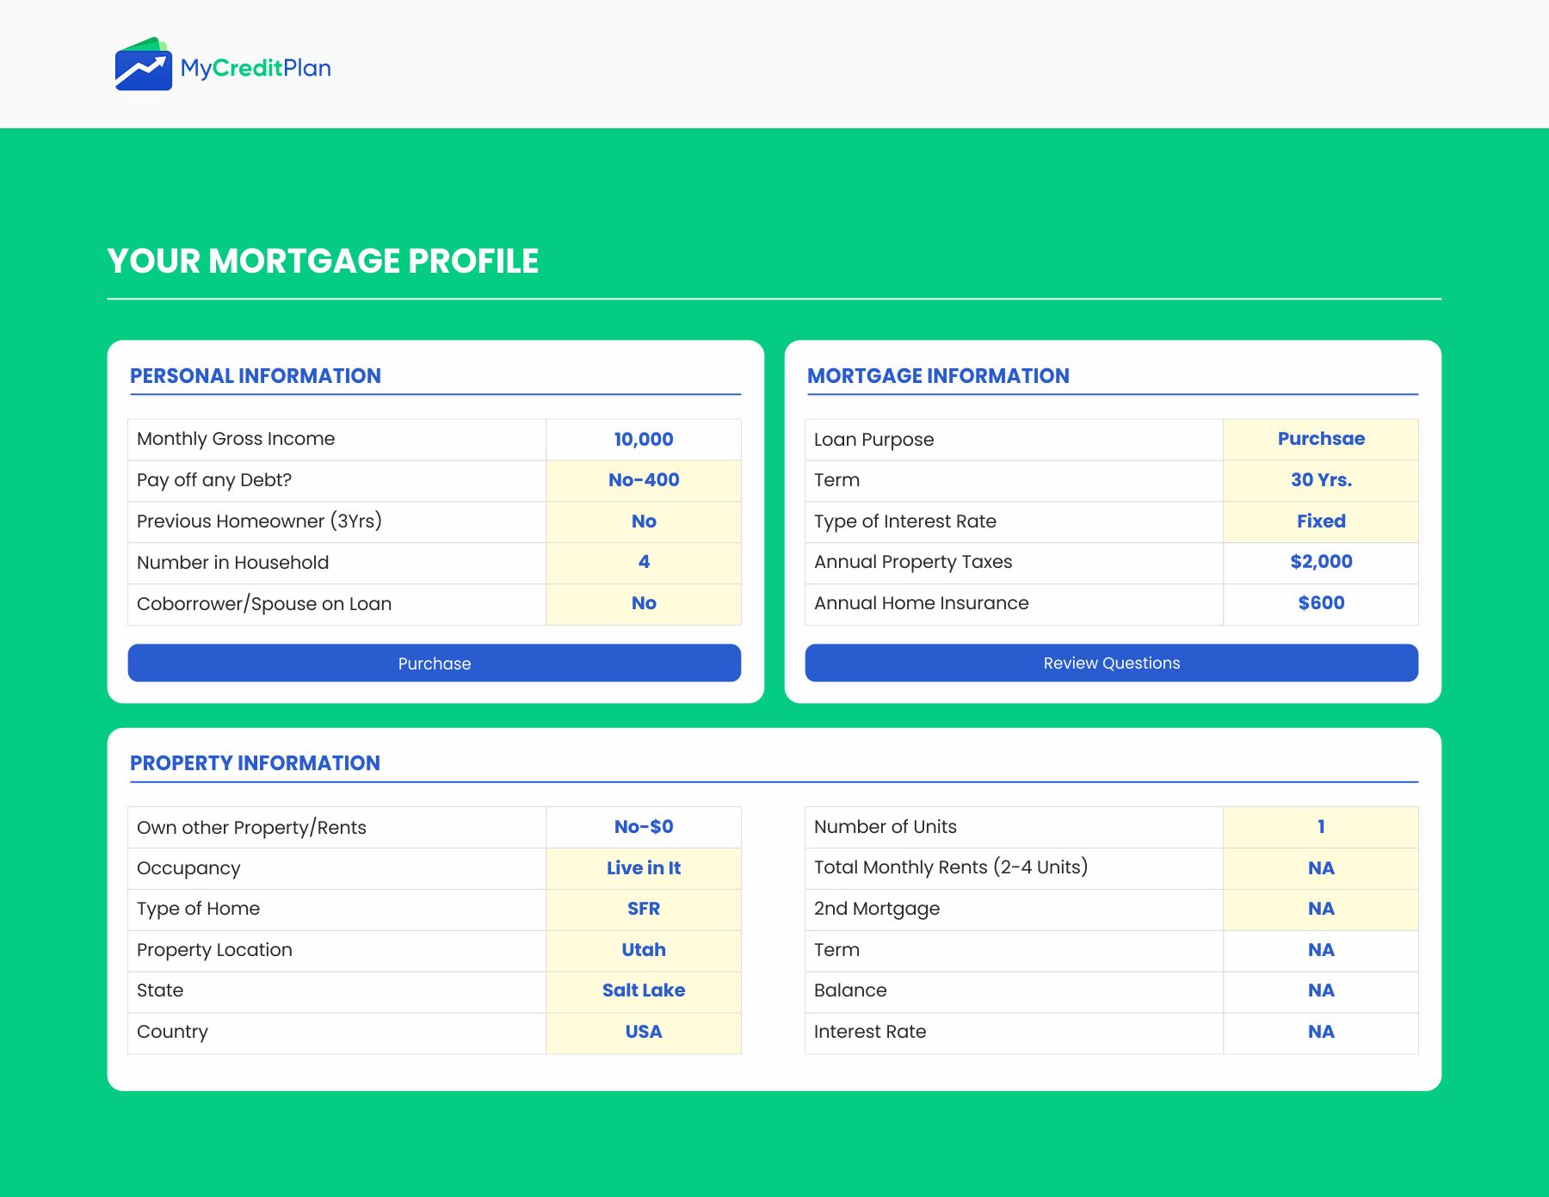
Task: Select the Monthly Gross Income value 10,000
Action: click(643, 440)
